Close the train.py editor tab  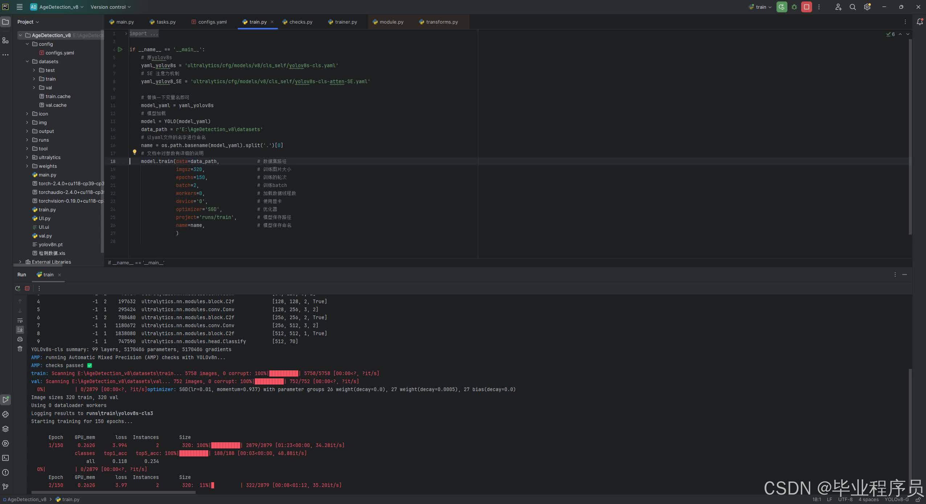pyautogui.click(x=272, y=22)
